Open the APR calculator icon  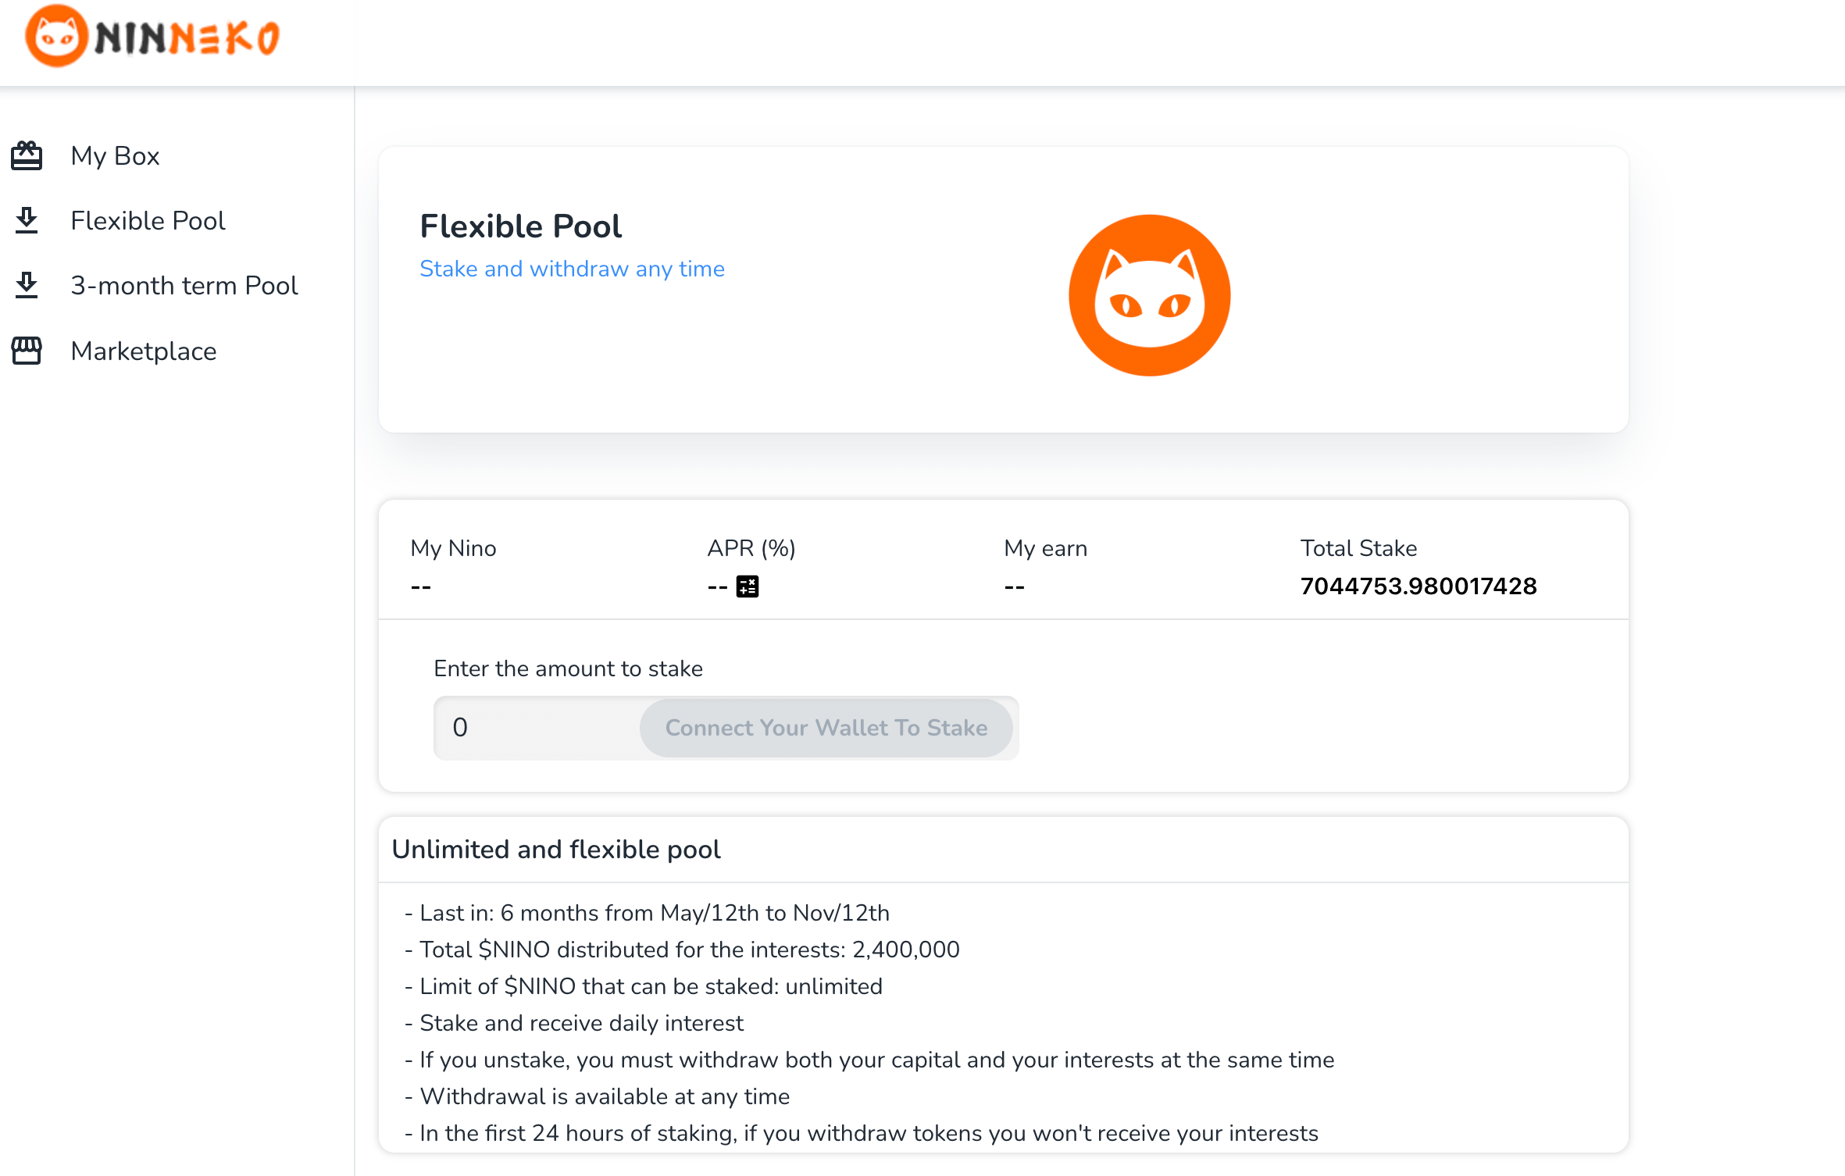(748, 586)
